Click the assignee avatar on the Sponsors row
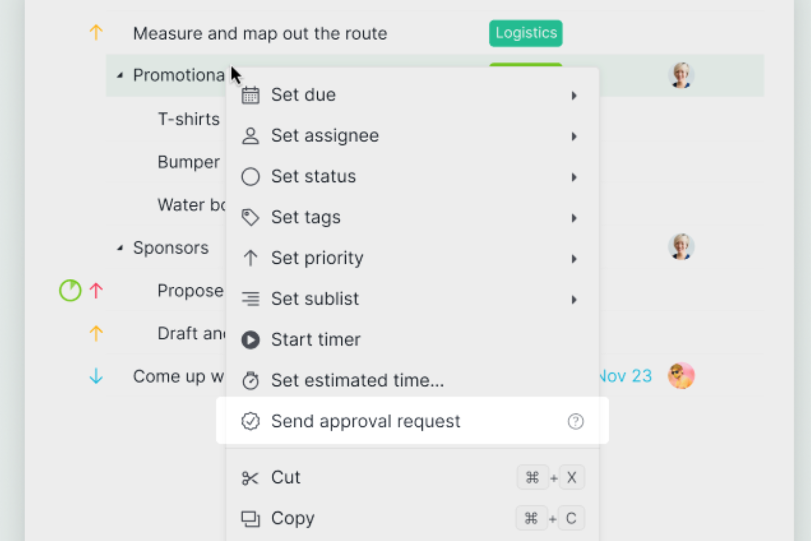The width and height of the screenshot is (811, 541). coord(681,247)
